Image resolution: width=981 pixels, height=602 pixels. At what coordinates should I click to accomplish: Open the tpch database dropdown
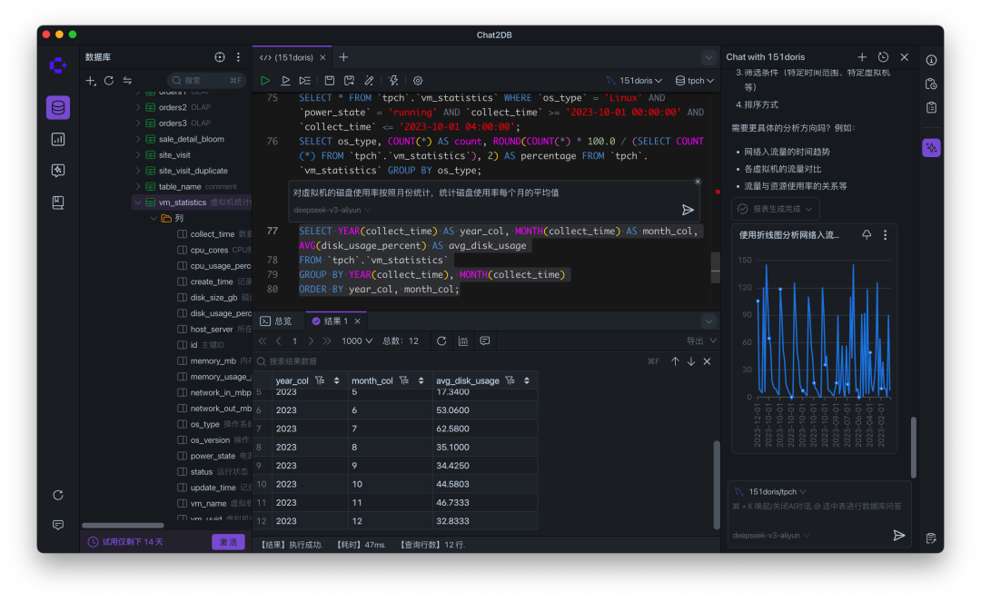click(694, 80)
